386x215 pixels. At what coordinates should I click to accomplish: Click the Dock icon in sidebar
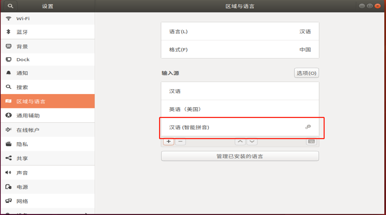pos(9,59)
